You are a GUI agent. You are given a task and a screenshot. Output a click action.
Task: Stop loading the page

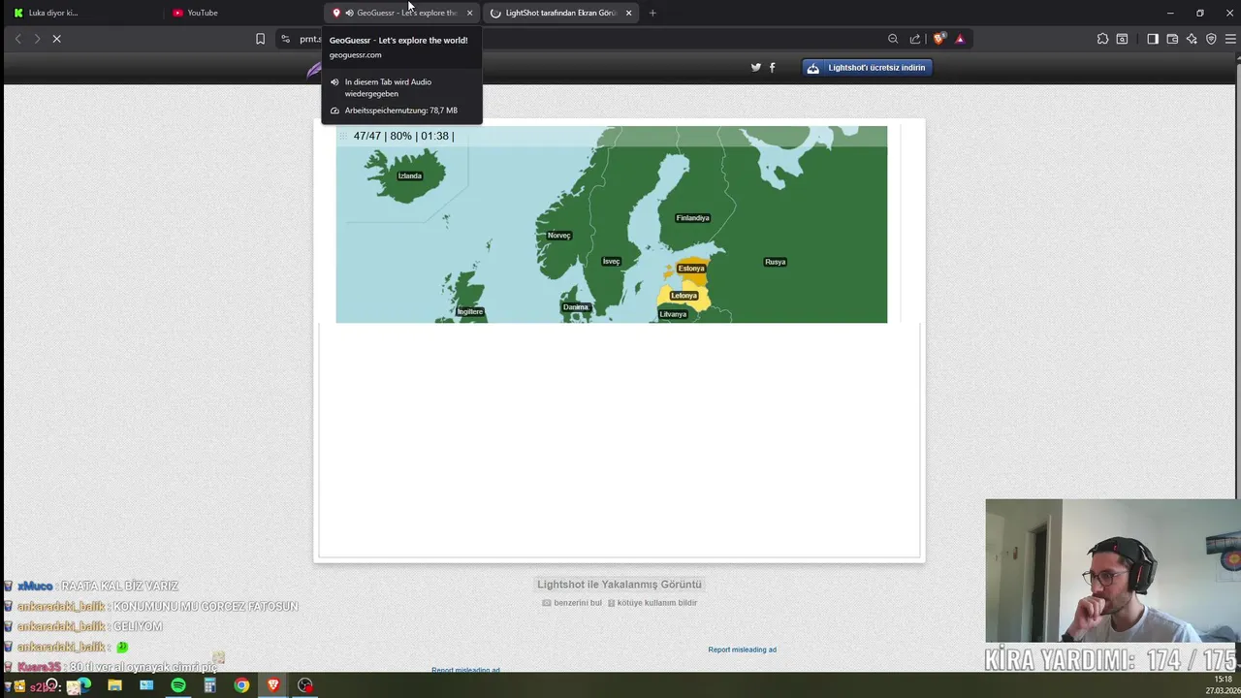click(56, 39)
